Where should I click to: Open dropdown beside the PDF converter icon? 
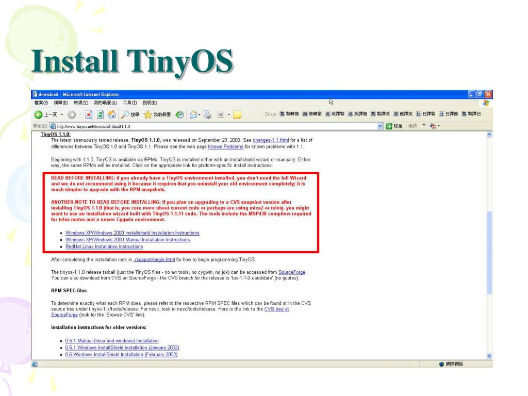[438, 126]
